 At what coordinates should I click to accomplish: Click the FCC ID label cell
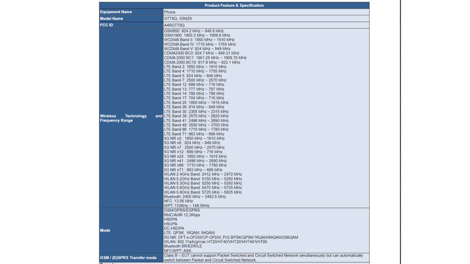pyautogui.click(x=106, y=25)
